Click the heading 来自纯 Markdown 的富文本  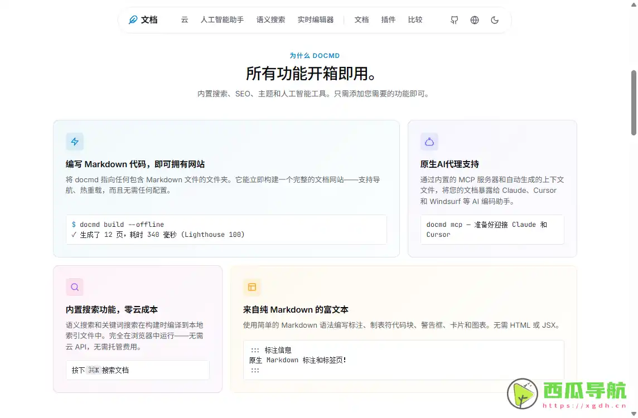(x=296, y=309)
